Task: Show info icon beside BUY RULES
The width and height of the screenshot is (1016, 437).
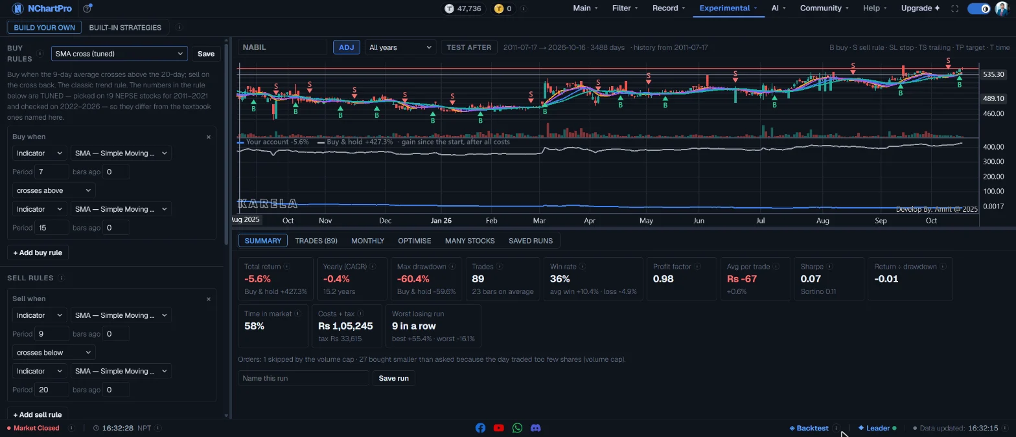Action: point(40,54)
